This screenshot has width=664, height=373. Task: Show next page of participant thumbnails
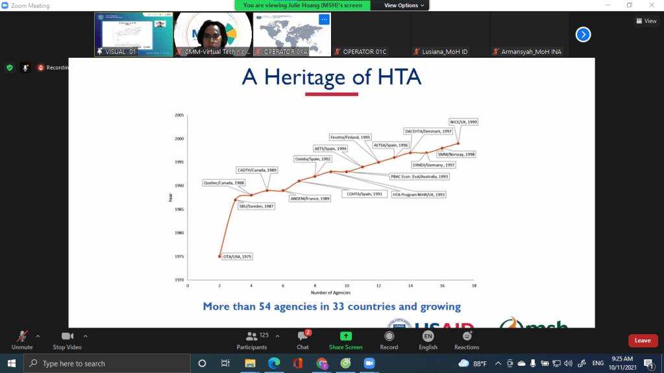pyautogui.click(x=583, y=34)
